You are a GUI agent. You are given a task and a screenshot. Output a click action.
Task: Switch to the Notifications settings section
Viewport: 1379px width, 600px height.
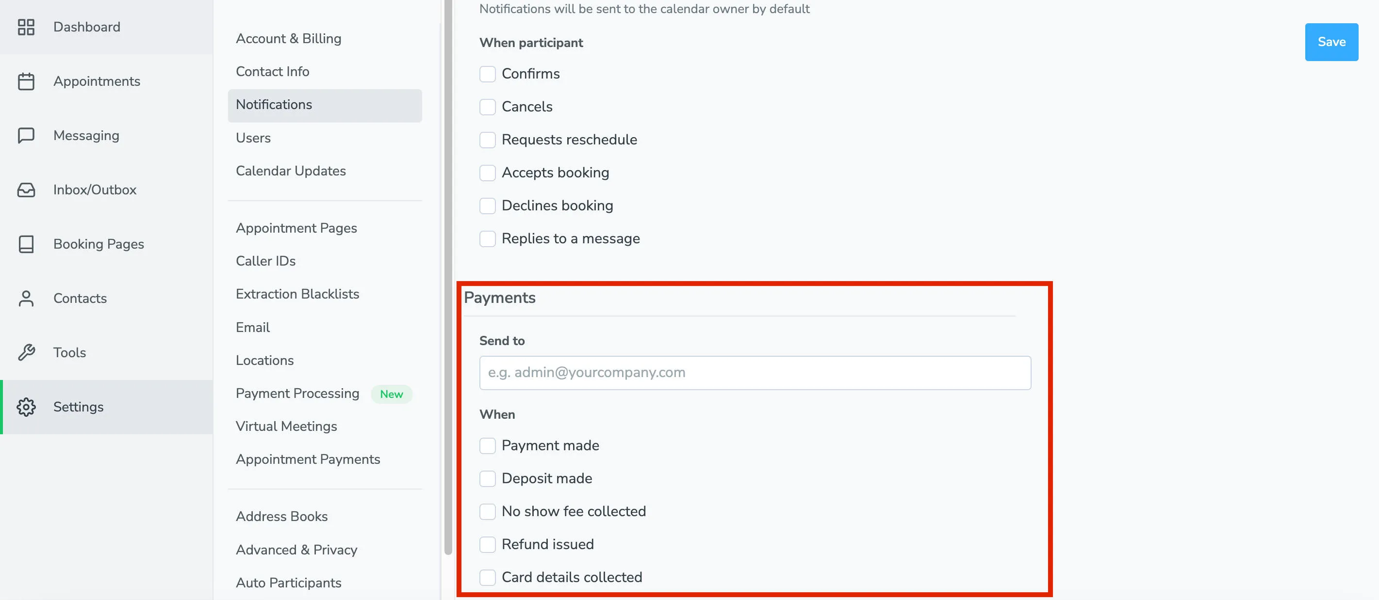(274, 104)
